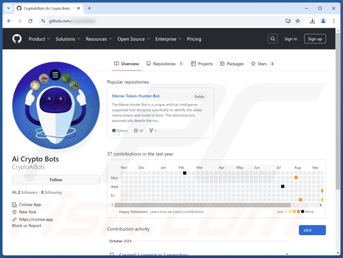Reload the page in the browser
This screenshot has width=343, height=258.
click(30, 21)
